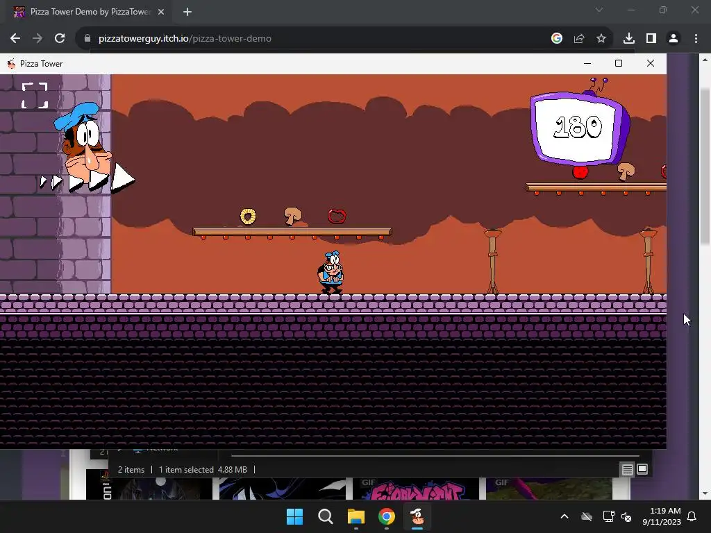Screen dimensions: 711x533
Task: Click the tomato slice under the TV
Action: (580, 172)
